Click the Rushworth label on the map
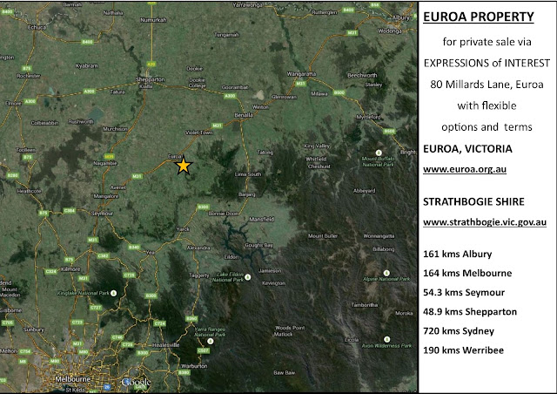Screen dimensions: 557x394 (x=81, y=121)
